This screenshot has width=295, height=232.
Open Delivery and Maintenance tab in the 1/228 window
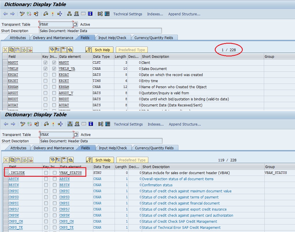[x=53, y=38]
